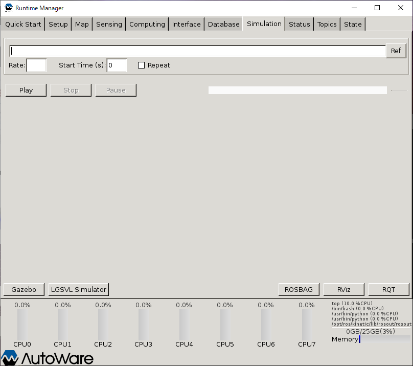This screenshot has width=413, height=366.
Task: Click the Stop button
Action: coord(71,90)
